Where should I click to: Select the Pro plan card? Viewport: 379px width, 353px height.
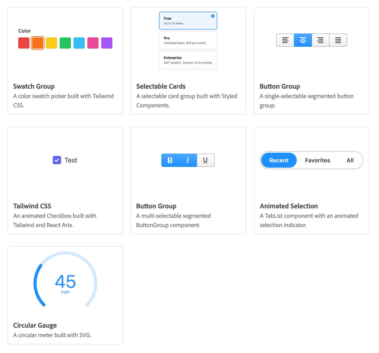[188, 40]
